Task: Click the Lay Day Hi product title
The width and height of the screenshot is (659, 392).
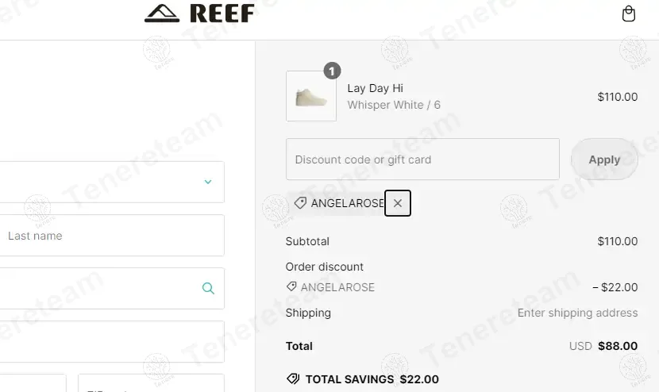Action: (x=376, y=88)
